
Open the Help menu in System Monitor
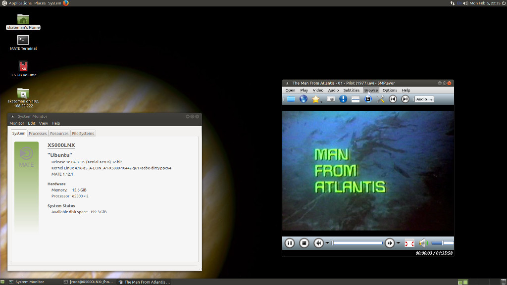(55, 123)
